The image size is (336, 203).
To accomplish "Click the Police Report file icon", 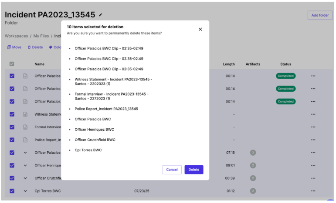I will tap(25, 140).
